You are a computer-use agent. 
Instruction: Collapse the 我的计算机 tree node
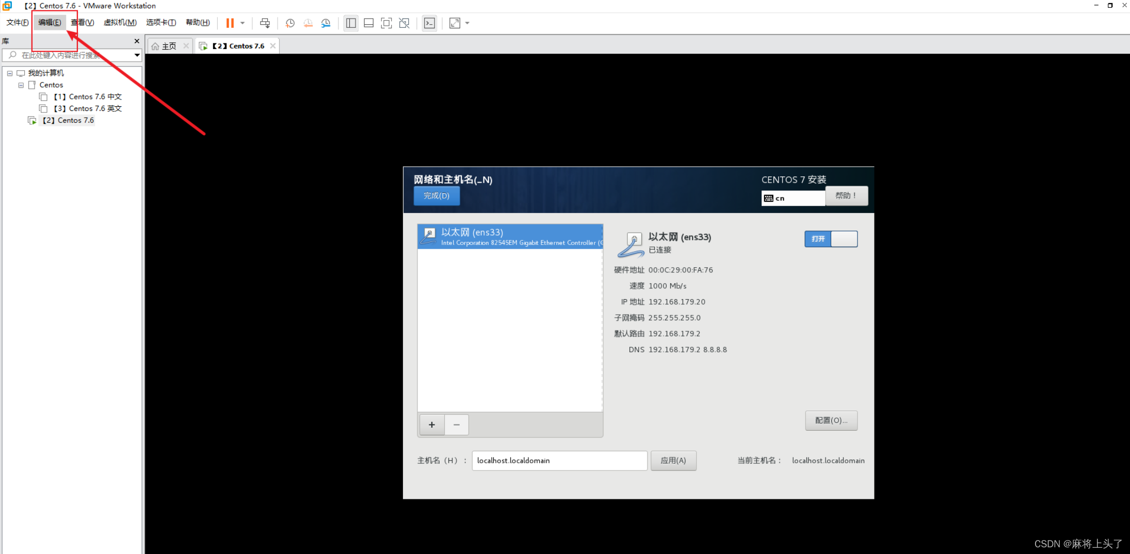click(9, 73)
